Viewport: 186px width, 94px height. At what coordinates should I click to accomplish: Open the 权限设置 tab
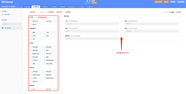[53, 7]
